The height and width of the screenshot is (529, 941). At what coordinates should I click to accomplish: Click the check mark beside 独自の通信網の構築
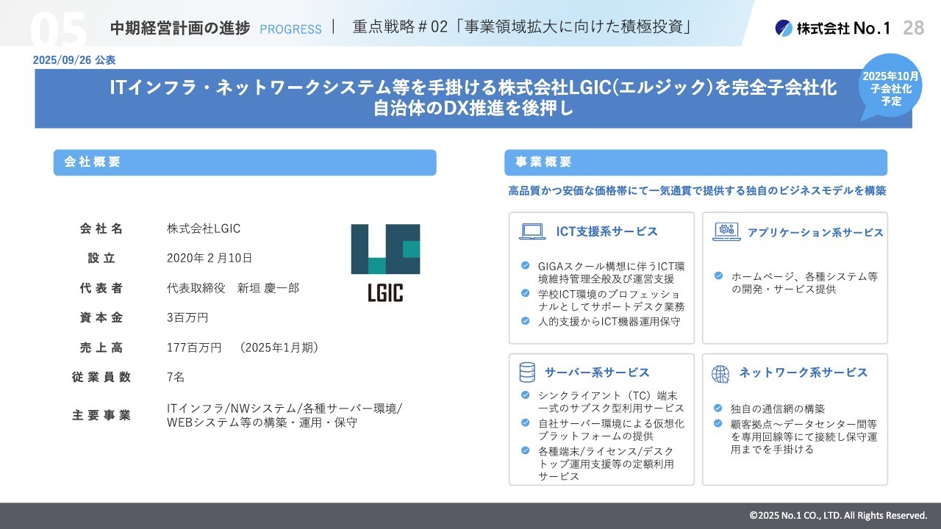[x=718, y=408]
